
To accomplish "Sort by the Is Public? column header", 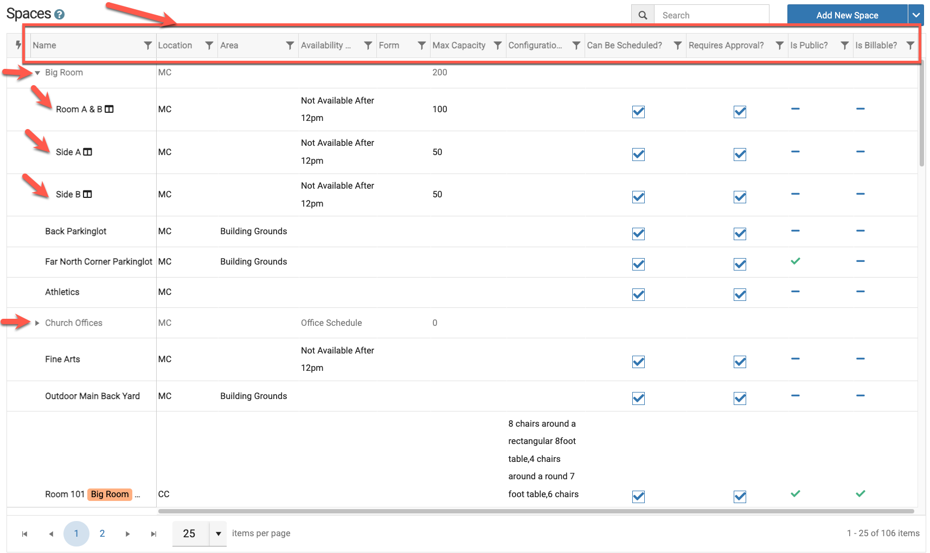I will coord(809,46).
